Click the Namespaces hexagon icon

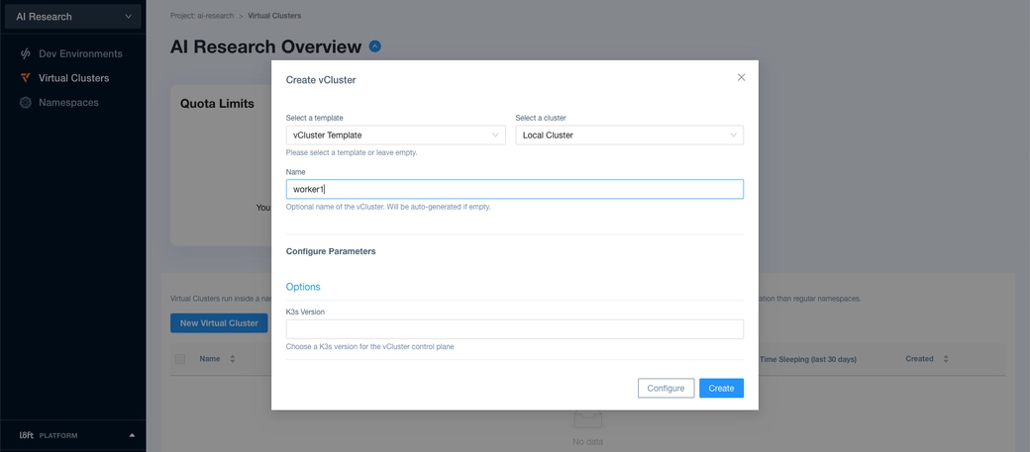click(x=26, y=102)
